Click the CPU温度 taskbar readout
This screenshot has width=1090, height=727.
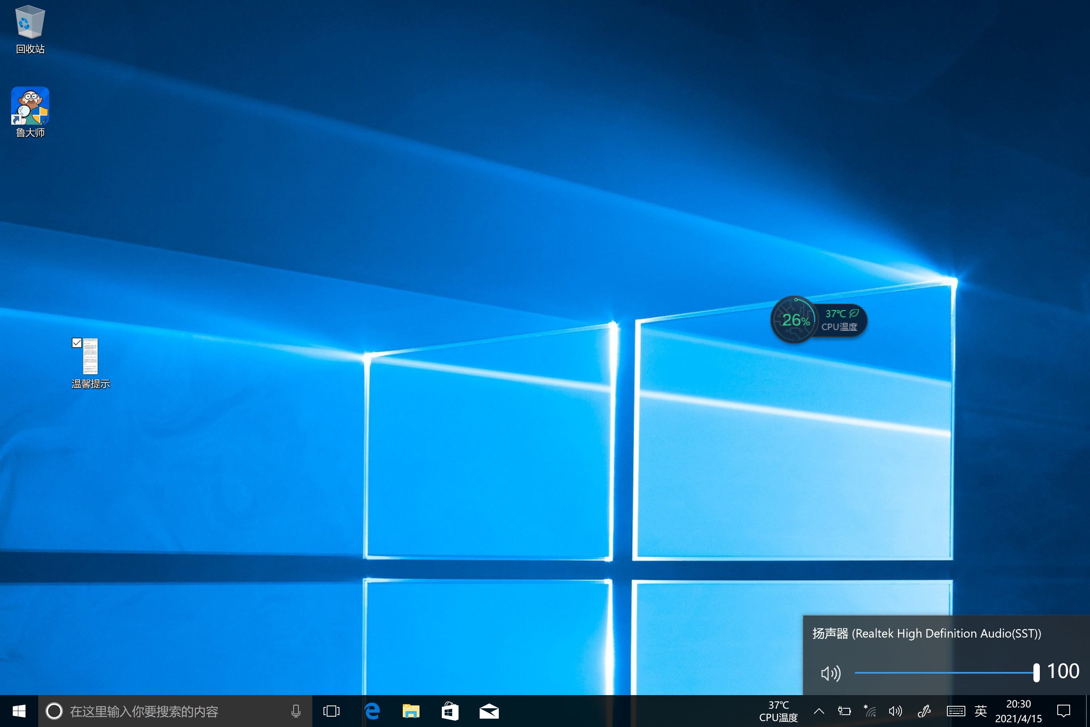[x=778, y=711]
